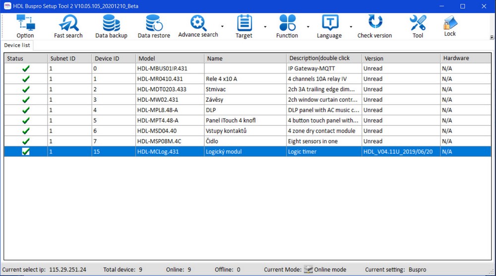Click the Panel iTouch 4 knofl name
This screenshot has height=276, width=496.
(245, 121)
